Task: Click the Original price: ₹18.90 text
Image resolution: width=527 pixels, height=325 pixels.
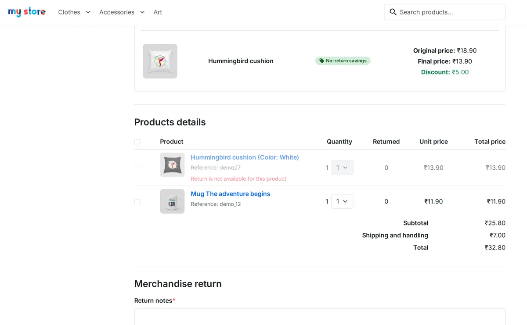Action: coord(445,50)
